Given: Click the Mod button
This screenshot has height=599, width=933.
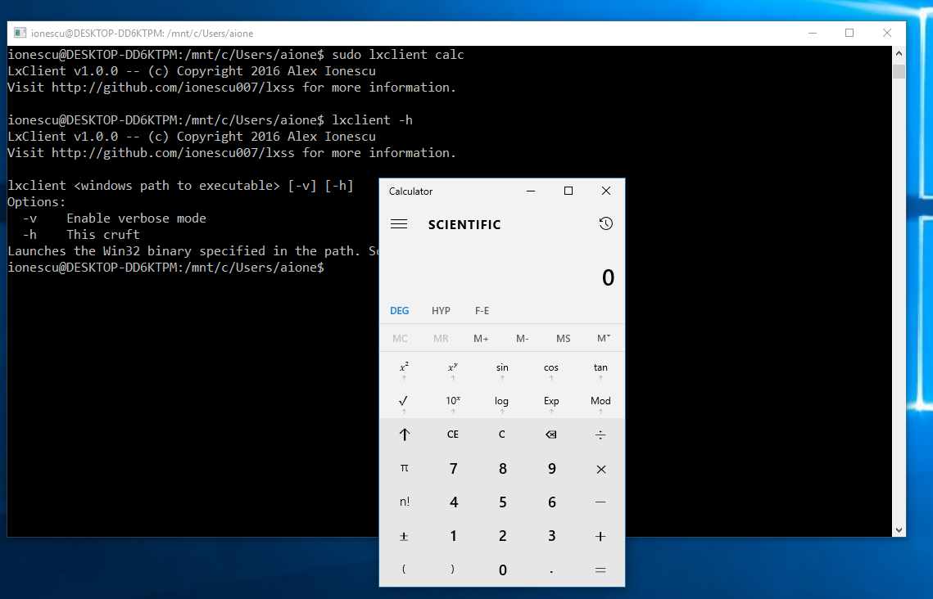Looking at the screenshot, I should click(x=600, y=402).
